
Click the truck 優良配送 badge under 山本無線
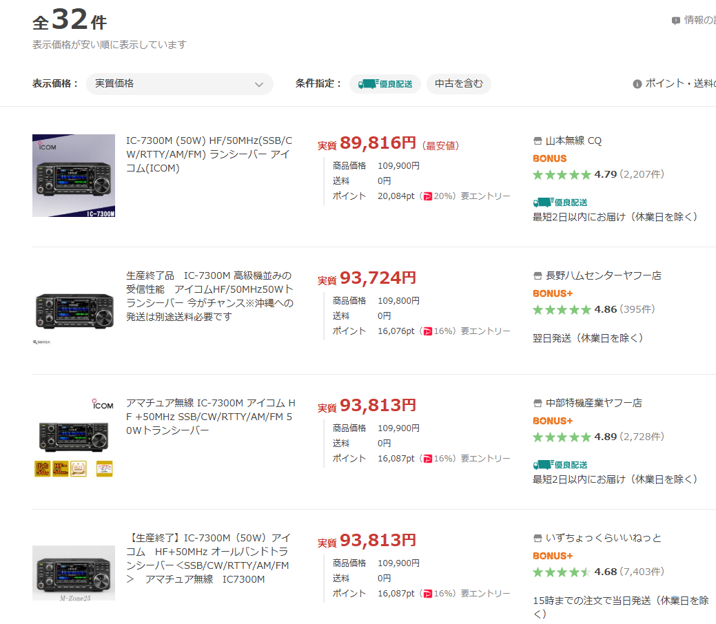(560, 202)
